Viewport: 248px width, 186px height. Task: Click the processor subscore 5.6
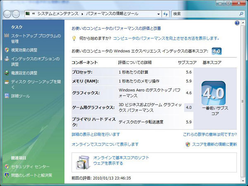[x=189, y=72]
